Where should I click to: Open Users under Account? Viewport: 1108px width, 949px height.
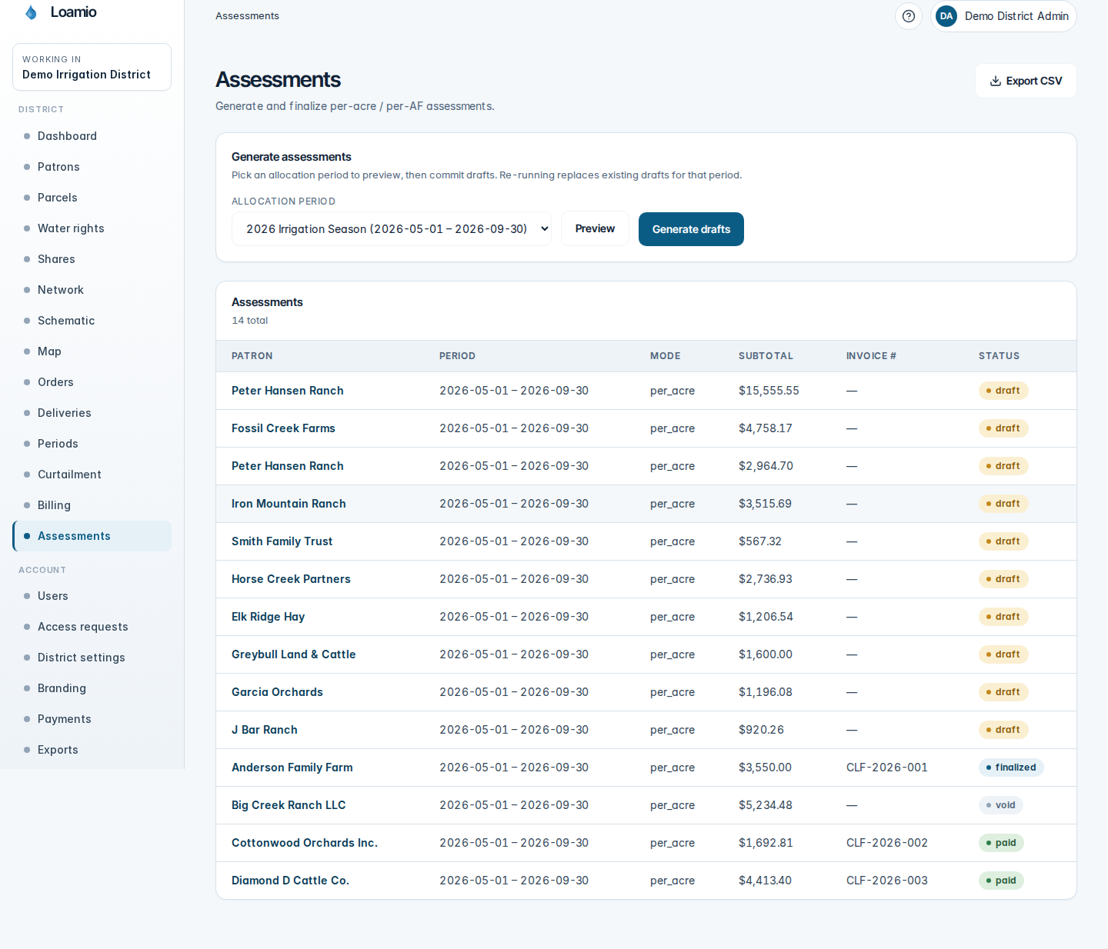click(x=92, y=596)
